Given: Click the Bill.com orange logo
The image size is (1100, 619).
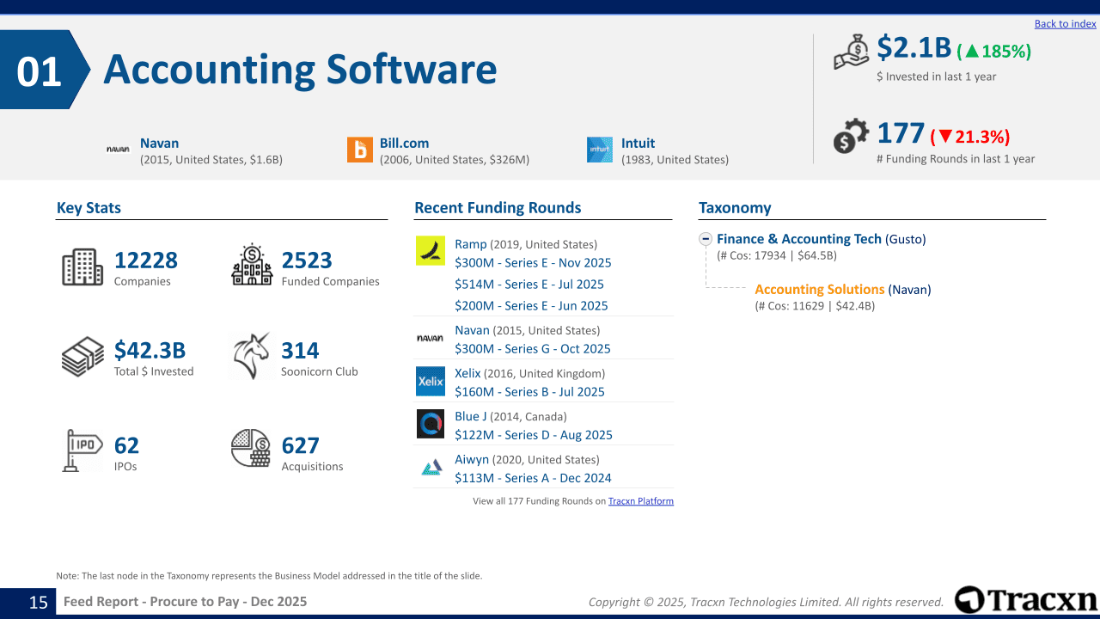Looking at the screenshot, I should point(360,150).
